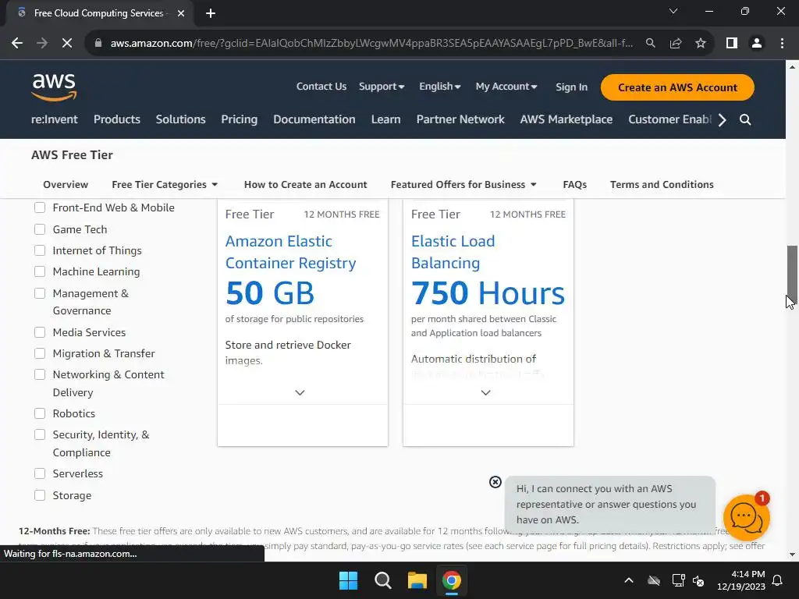Click the share page icon in the address bar

(676, 44)
